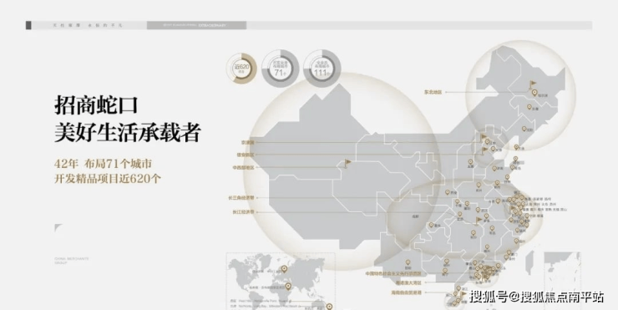Select the "长三角经济带" label

click(241, 198)
